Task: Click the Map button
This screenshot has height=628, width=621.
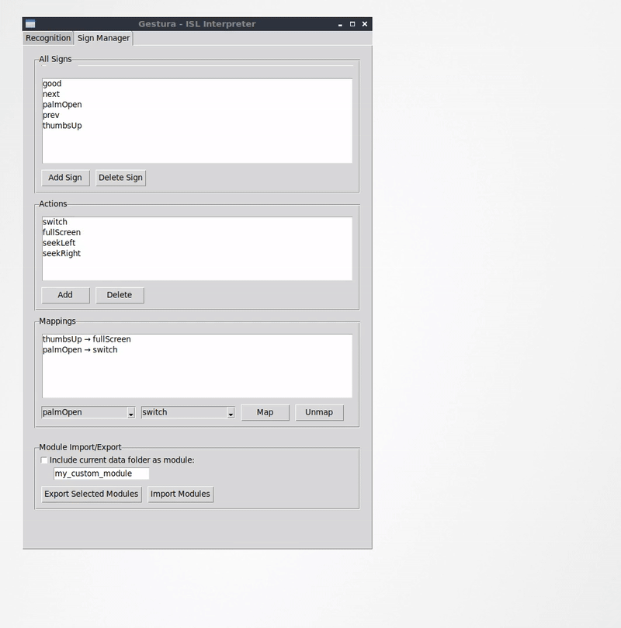Action: (x=265, y=412)
